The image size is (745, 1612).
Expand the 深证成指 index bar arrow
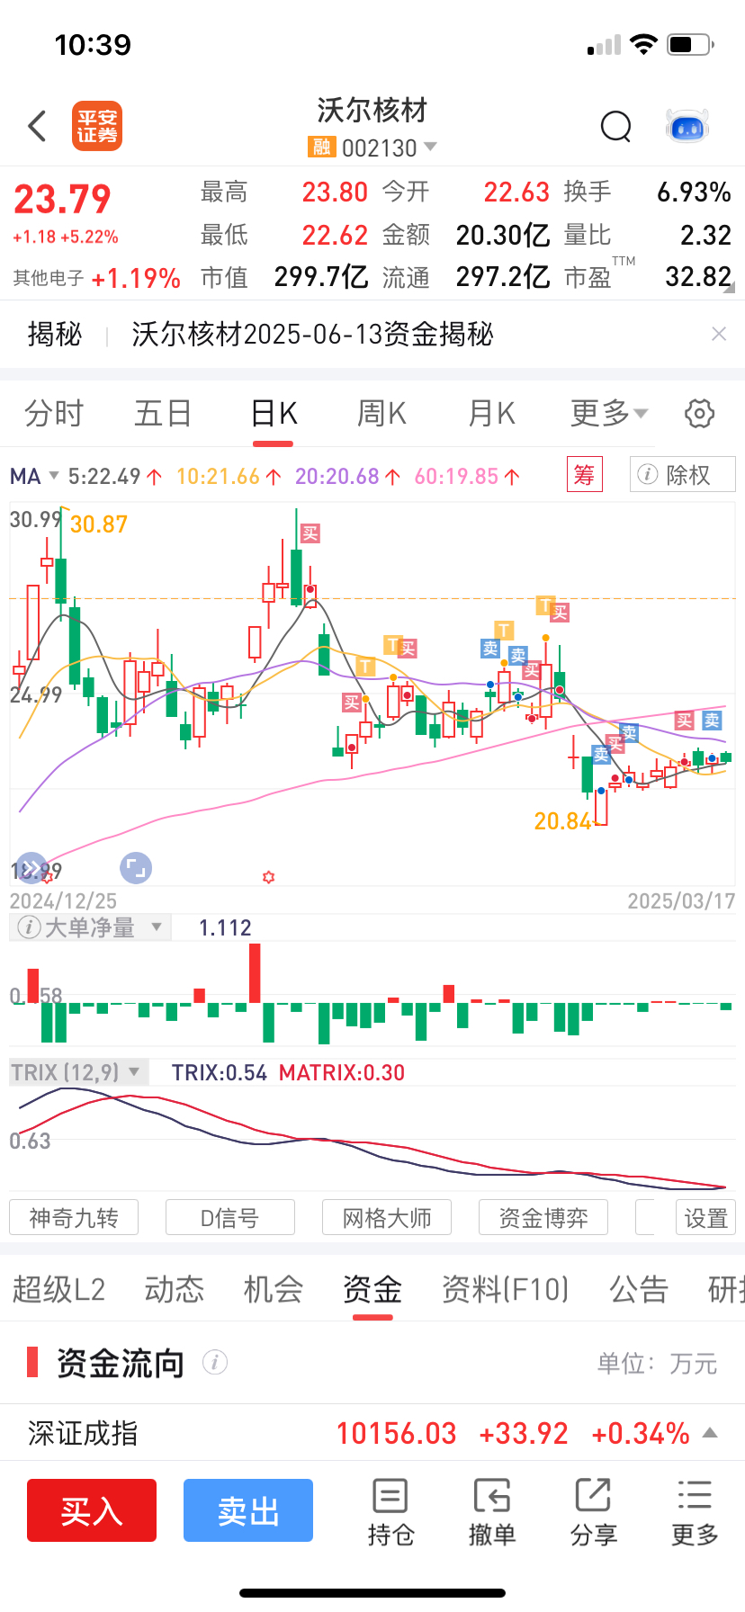click(710, 1432)
